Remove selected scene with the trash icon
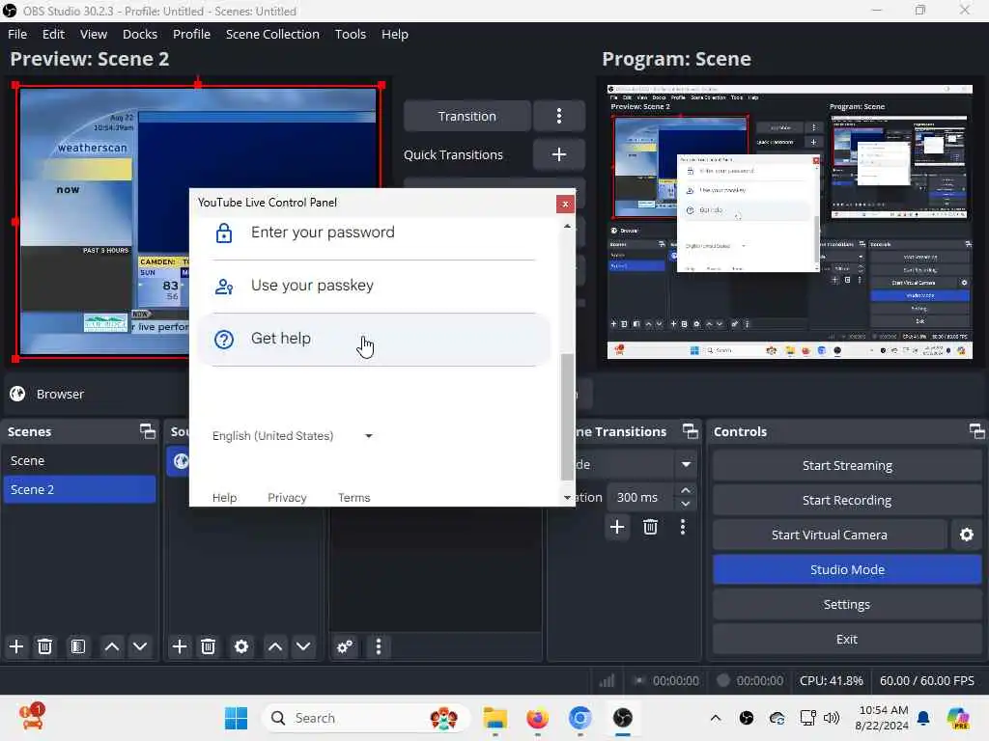Viewport: 989px width, 741px height. (44, 646)
